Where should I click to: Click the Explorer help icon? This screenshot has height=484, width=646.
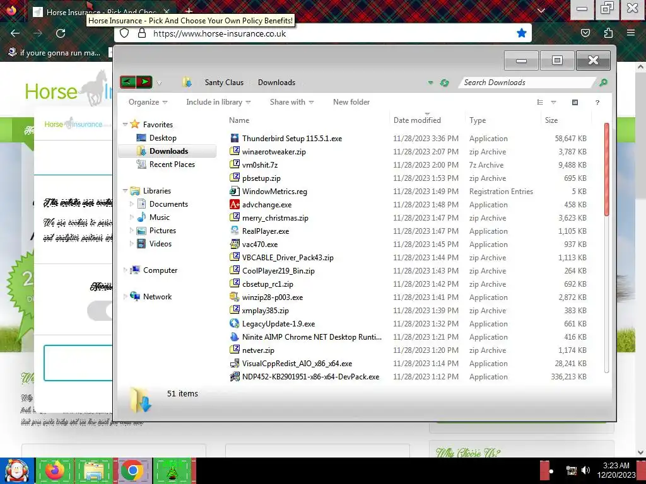(597, 103)
